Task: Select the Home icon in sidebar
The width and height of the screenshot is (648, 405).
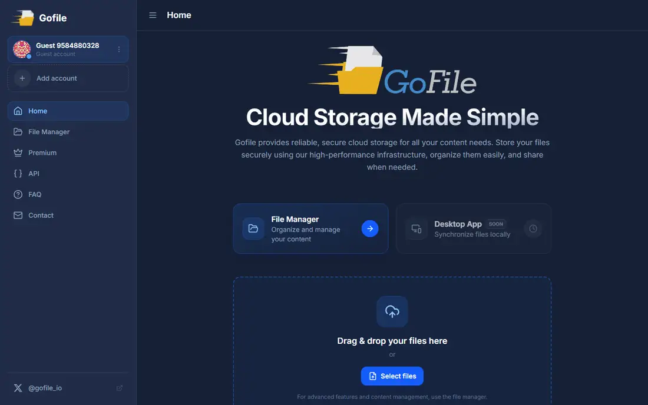Action: pyautogui.click(x=18, y=111)
